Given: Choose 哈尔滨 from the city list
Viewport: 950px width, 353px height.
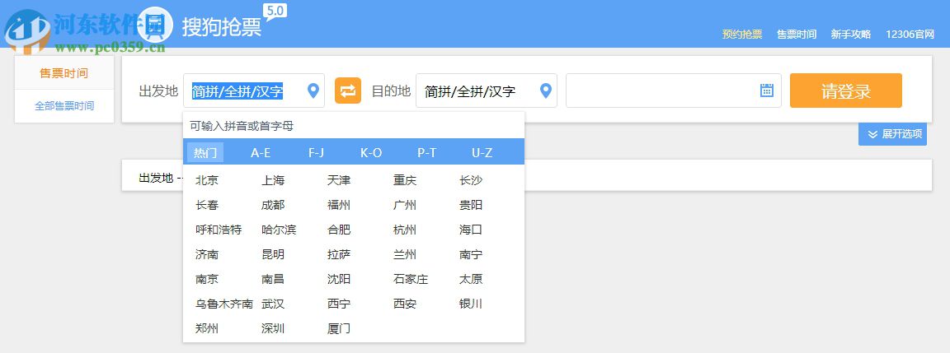Looking at the screenshot, I should [x=279, y=230].
